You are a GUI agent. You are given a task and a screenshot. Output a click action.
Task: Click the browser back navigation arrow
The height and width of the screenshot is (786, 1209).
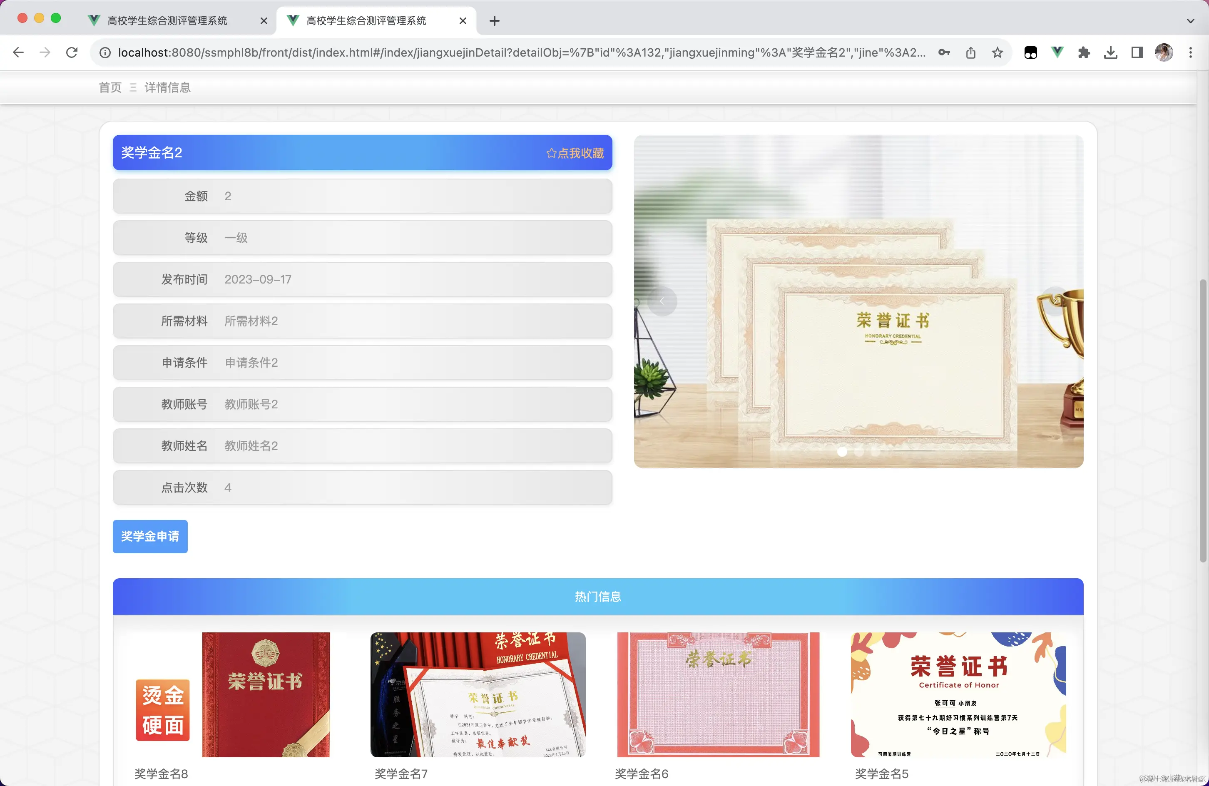point(18,52)
